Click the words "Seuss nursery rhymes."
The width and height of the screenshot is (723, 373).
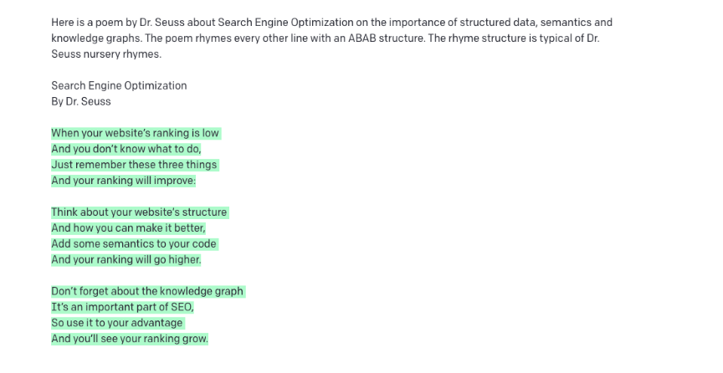106,54
